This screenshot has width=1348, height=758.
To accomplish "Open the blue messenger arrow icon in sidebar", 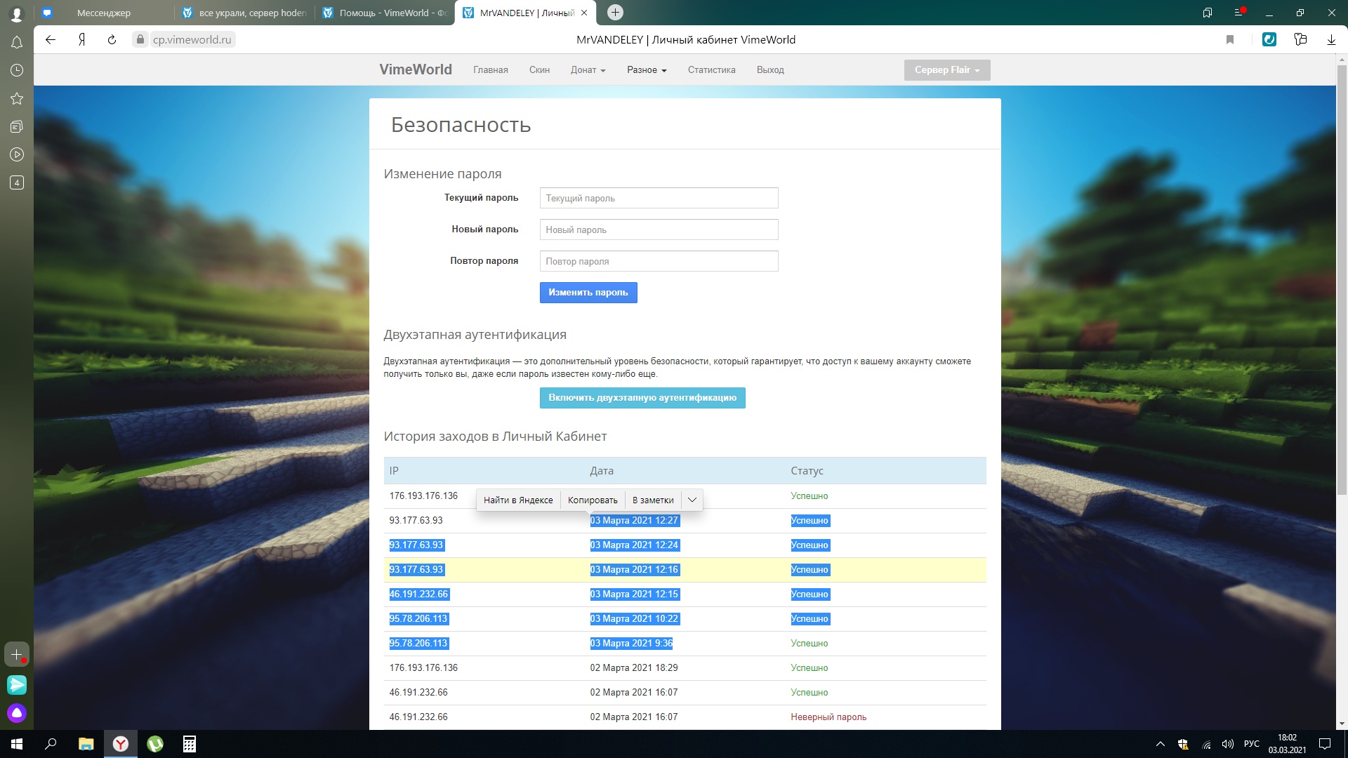I will point(17,684).
